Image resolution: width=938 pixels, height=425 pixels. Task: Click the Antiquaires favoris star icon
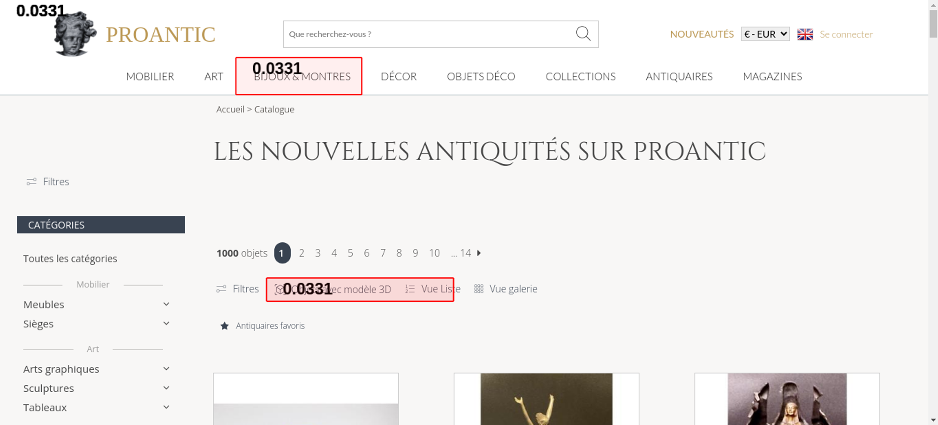tap(225, 326)
